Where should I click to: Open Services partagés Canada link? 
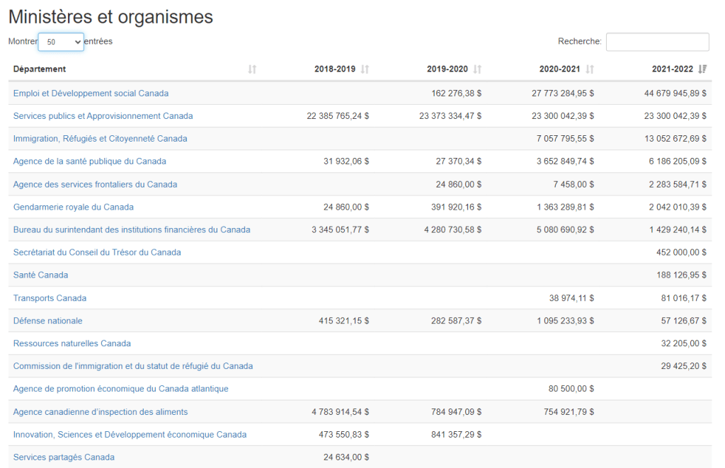click(64, 457)
